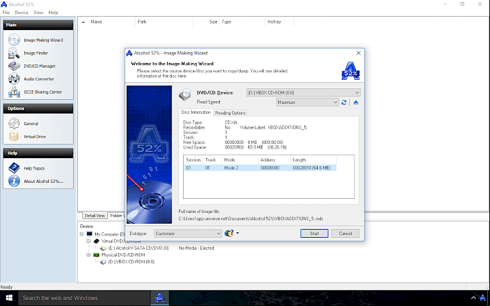
Task: Open the Device menu
Action: coord(21,13)
